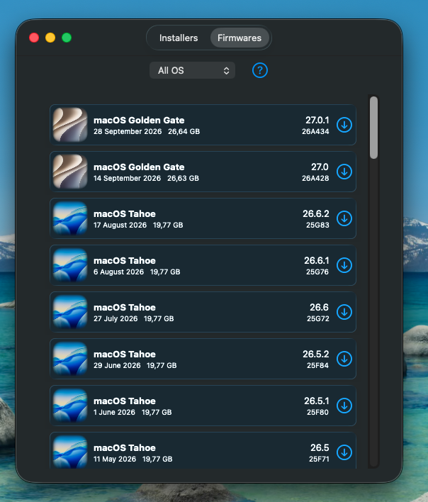428x502 pixels.
Task: Click Tahoe 26.6 wallpaper thumbnail
Action: [x=70, y=311]
